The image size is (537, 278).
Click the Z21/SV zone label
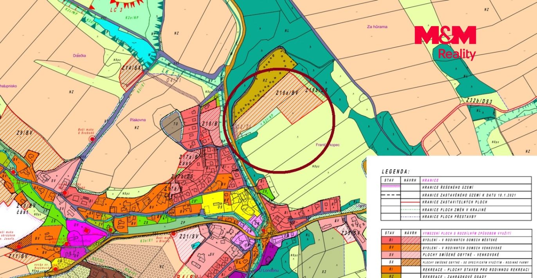click(x=189, y=236)
